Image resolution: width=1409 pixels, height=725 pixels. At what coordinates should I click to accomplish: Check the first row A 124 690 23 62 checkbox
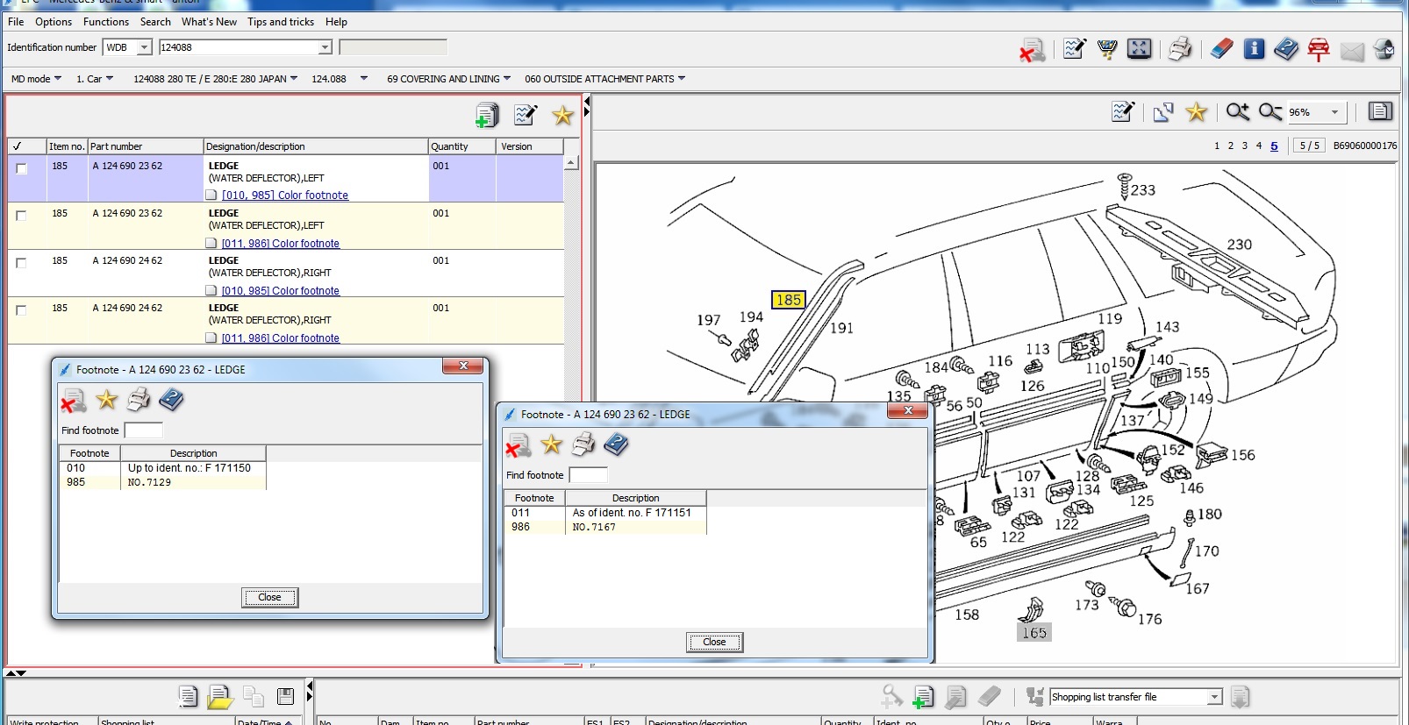22,168
